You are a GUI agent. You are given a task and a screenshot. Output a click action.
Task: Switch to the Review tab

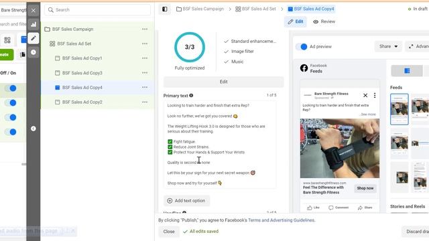[x=324, y=21]
